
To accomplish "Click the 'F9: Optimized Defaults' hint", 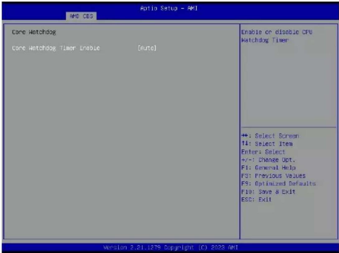I will tap(279, 184).
